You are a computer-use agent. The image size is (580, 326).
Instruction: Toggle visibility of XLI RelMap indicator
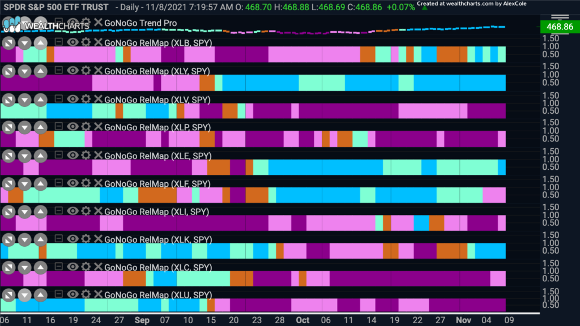click(x=72, y=211)
